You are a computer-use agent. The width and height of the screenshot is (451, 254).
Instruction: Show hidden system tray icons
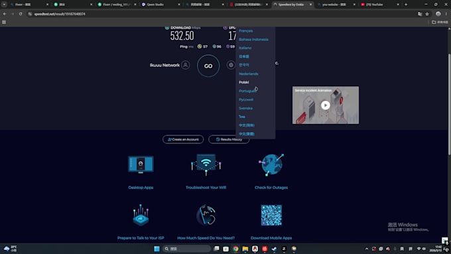[367, 249]
